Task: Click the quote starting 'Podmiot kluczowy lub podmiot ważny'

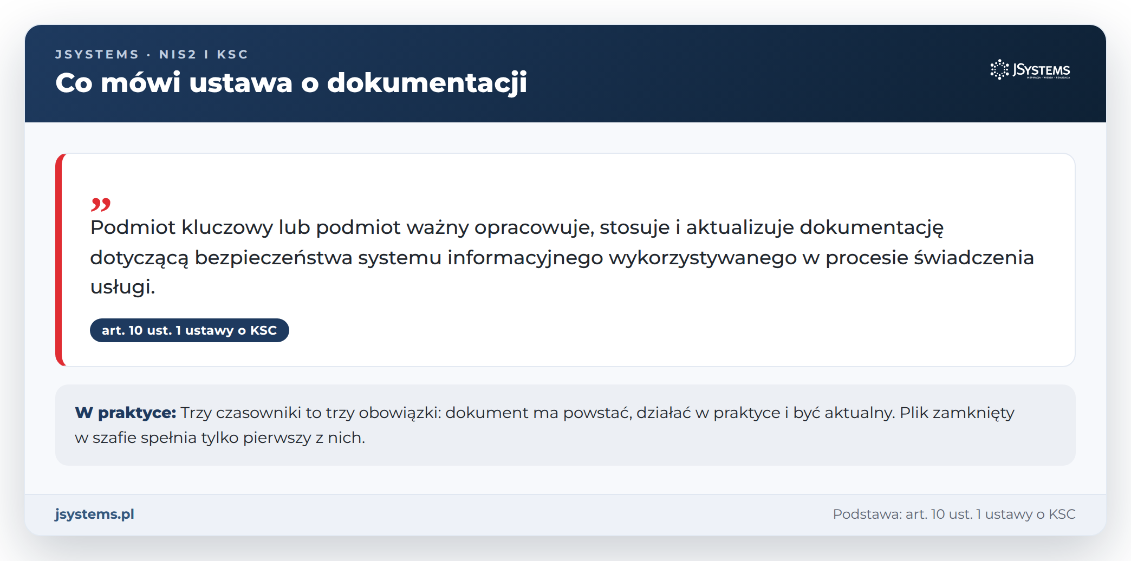Action: tap(562, 257)
